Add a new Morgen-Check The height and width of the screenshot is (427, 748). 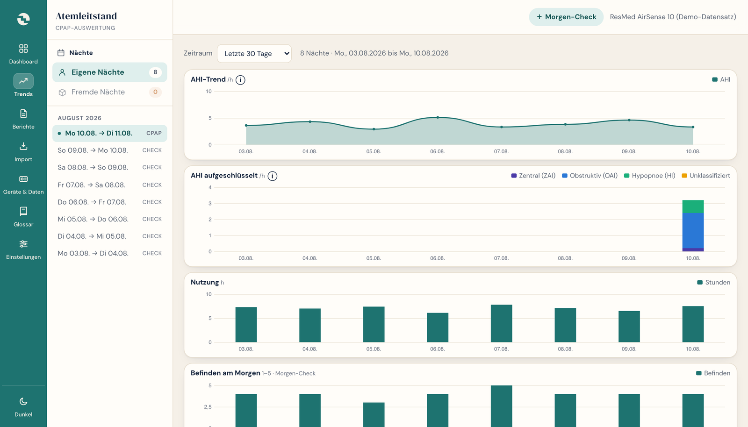coord(566,17)
